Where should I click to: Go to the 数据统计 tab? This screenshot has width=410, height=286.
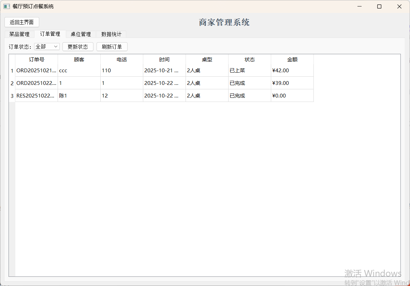pos(111,34)
